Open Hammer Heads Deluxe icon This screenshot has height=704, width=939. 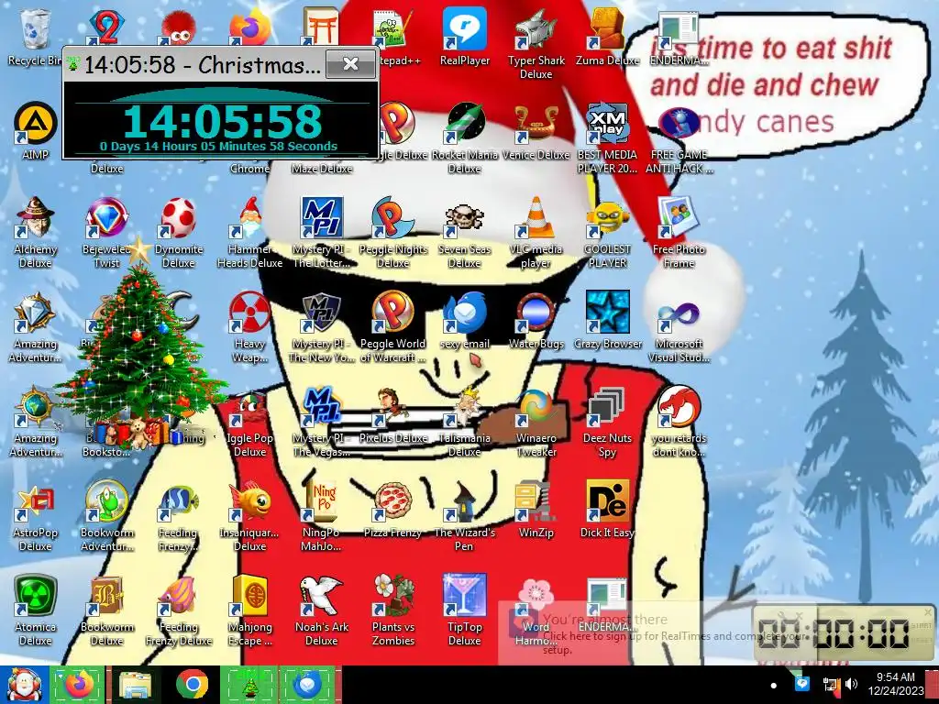249,232
